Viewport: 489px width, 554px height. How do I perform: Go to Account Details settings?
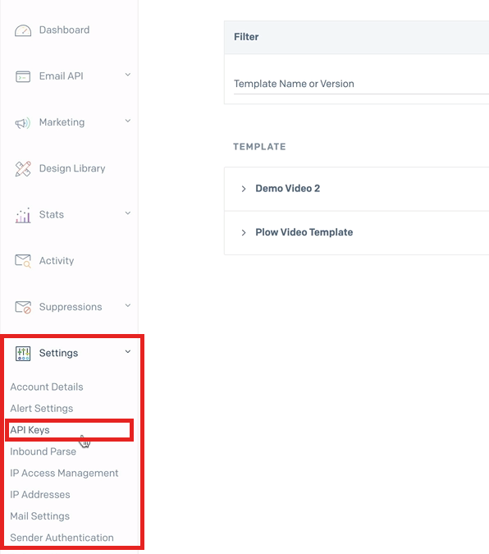click(47, 387)
